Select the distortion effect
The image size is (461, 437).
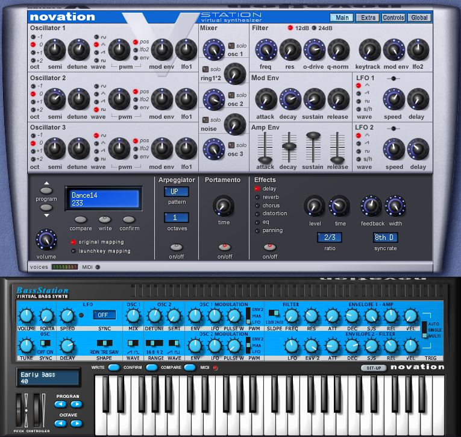click(257, 214)
